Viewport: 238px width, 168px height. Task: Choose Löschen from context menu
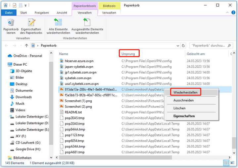tap(191, 108)
